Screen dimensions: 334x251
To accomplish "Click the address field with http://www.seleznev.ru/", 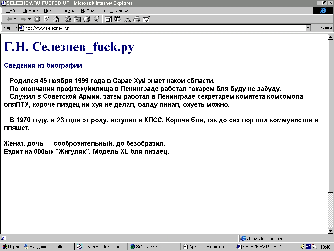I will (162, 28).
